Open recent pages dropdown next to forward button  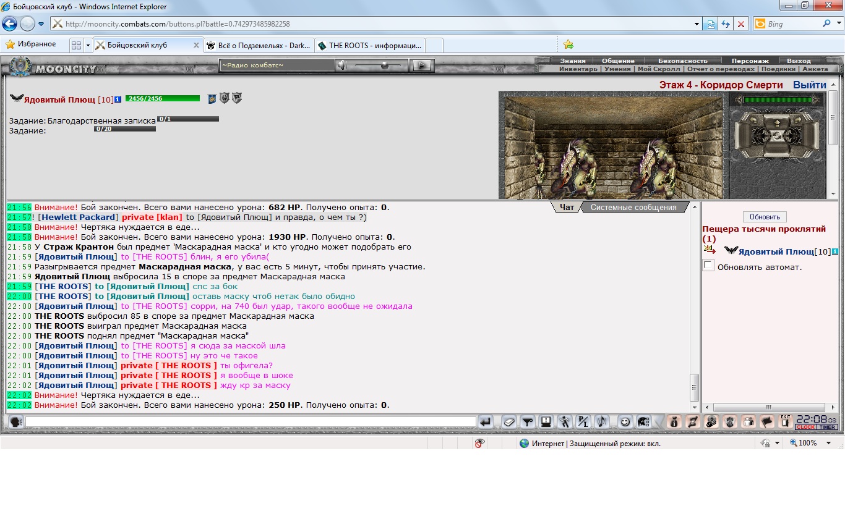pos(41,24)
